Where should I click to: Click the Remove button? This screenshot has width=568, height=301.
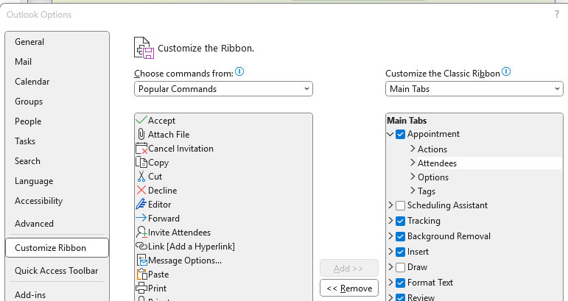point(349,288)
